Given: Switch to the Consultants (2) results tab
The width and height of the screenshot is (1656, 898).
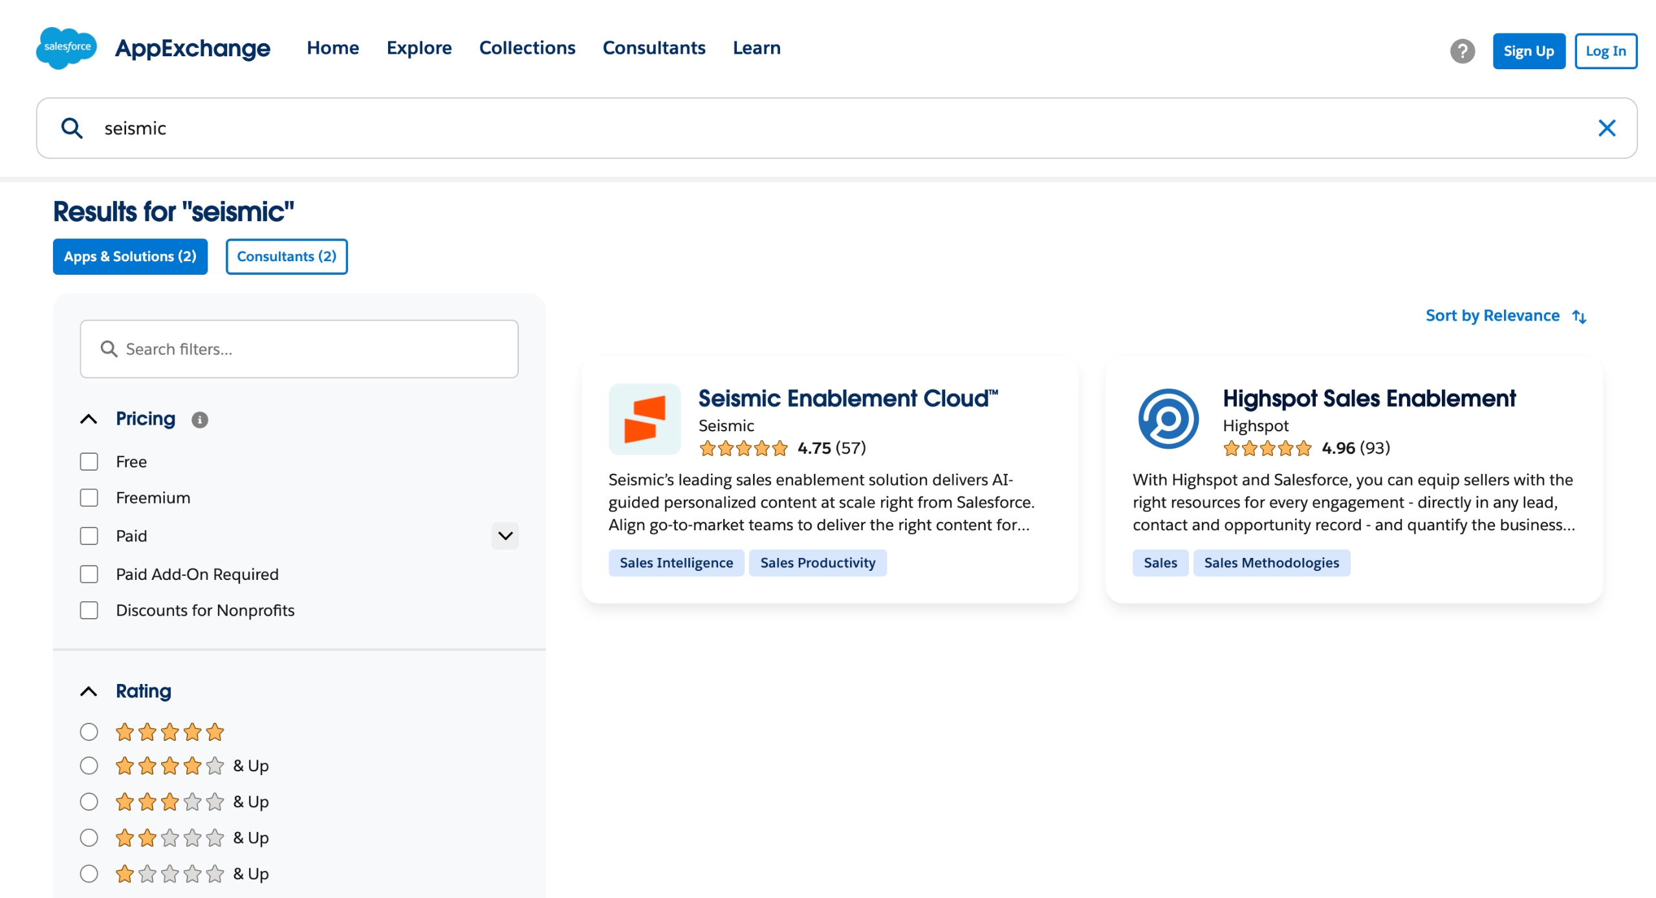Looking at the screenshot, I should pos(287,257).
